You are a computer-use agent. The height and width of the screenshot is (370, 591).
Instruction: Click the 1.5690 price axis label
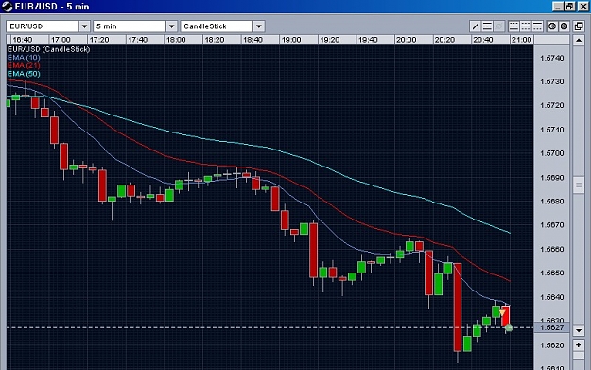pos(552,178)
